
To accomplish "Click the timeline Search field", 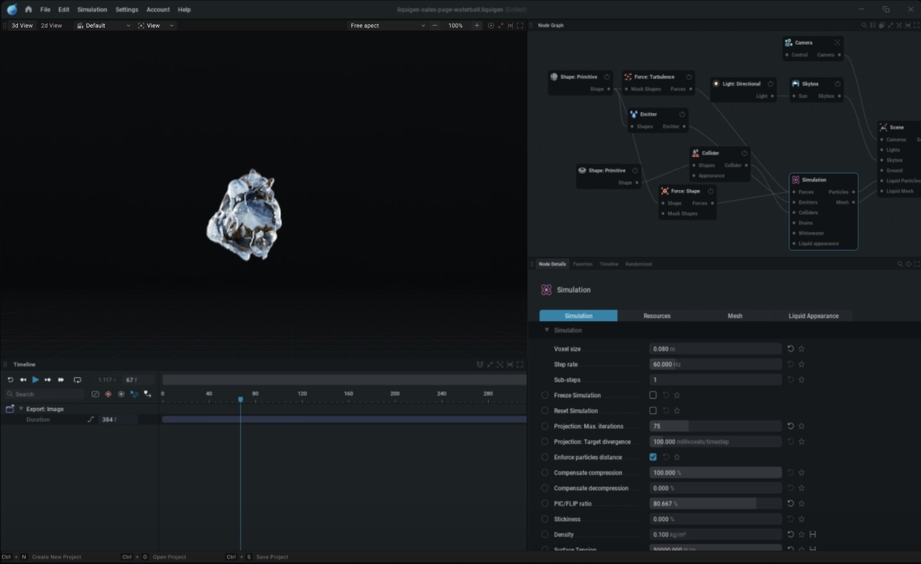I will (44, 395).
